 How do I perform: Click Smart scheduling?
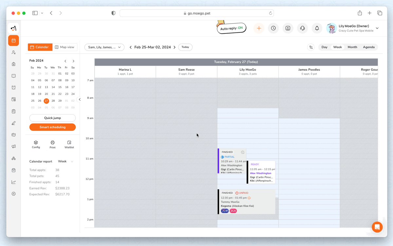(x=52, y=127)
